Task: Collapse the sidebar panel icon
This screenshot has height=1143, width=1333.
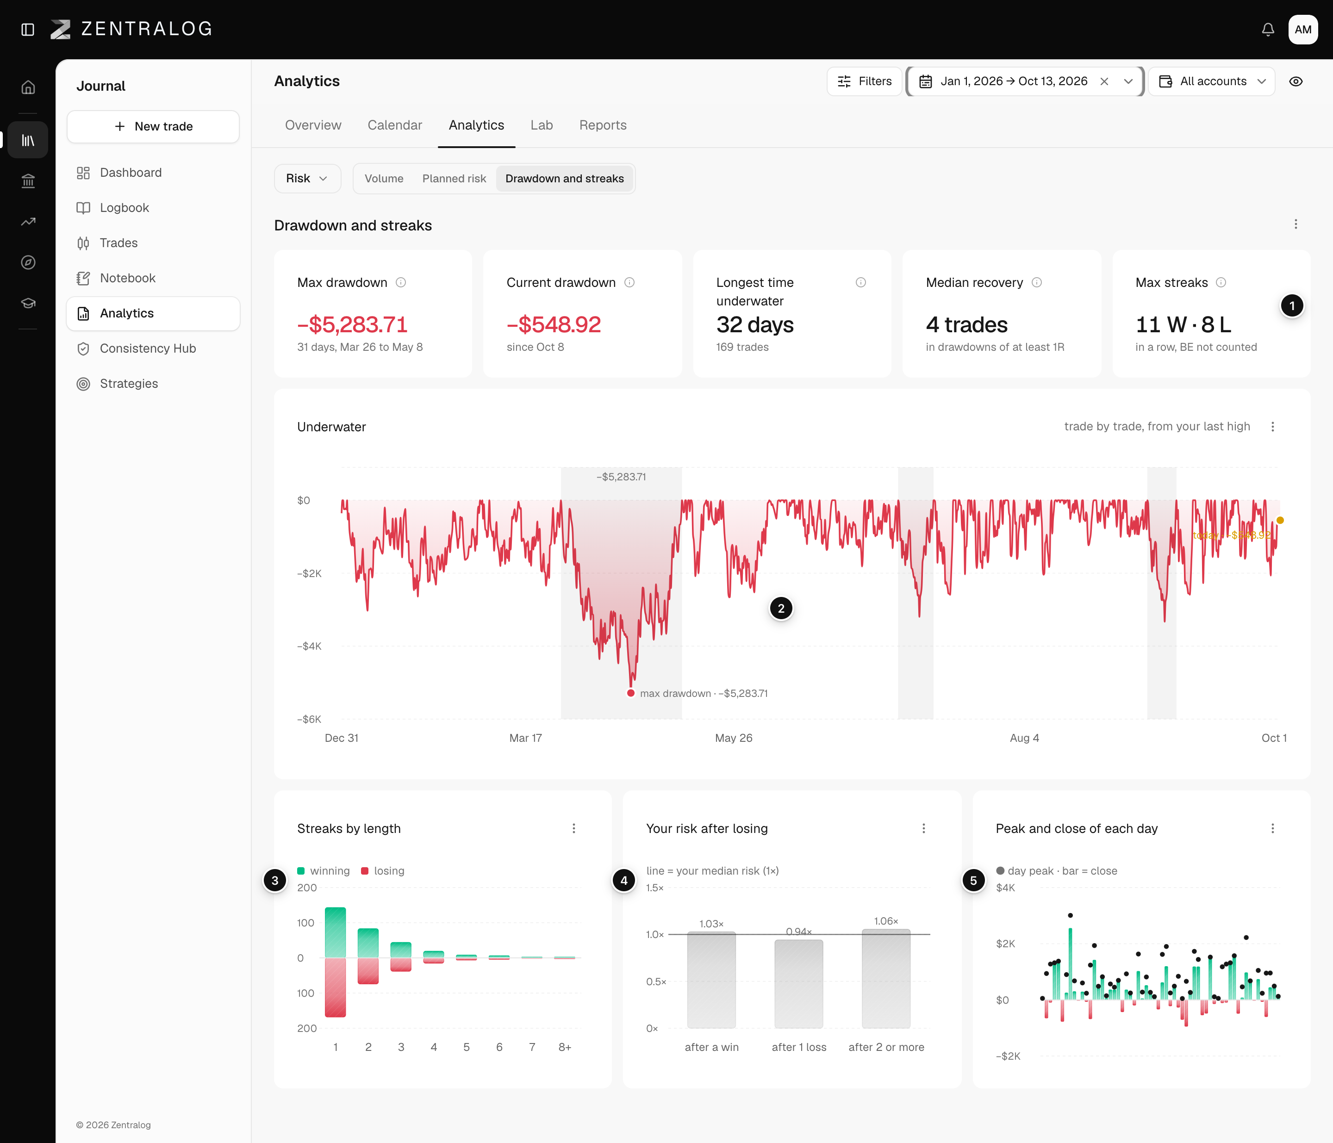Action: (28, 30)
